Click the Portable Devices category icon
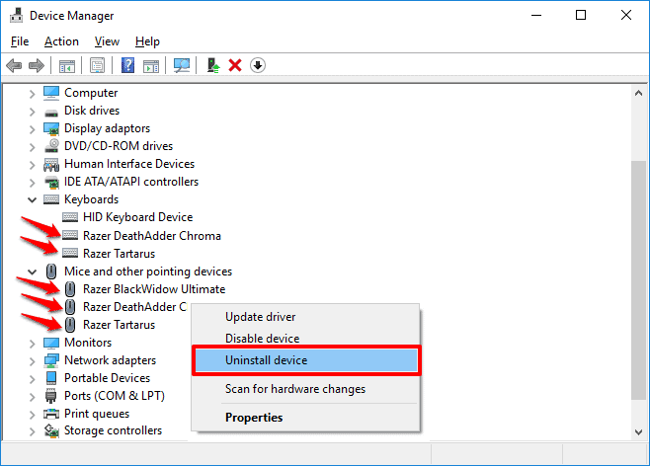Screen dimensions: 650x466 tap(51, 378)
